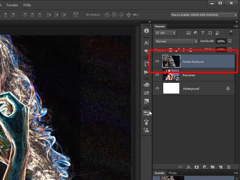
Task: Toggle filter for smart objects
Action: coord(217,33)
